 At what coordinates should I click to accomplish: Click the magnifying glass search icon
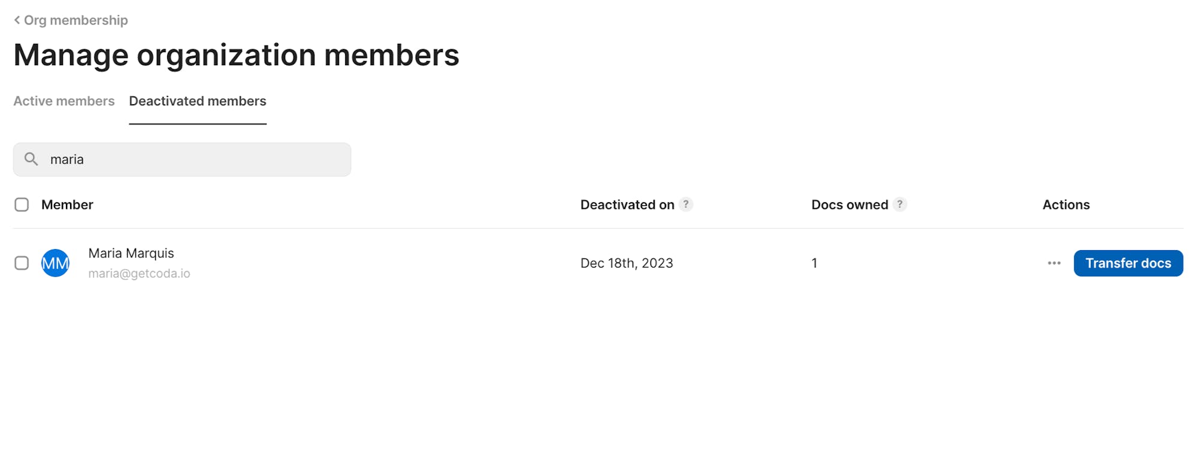(31, 159)
